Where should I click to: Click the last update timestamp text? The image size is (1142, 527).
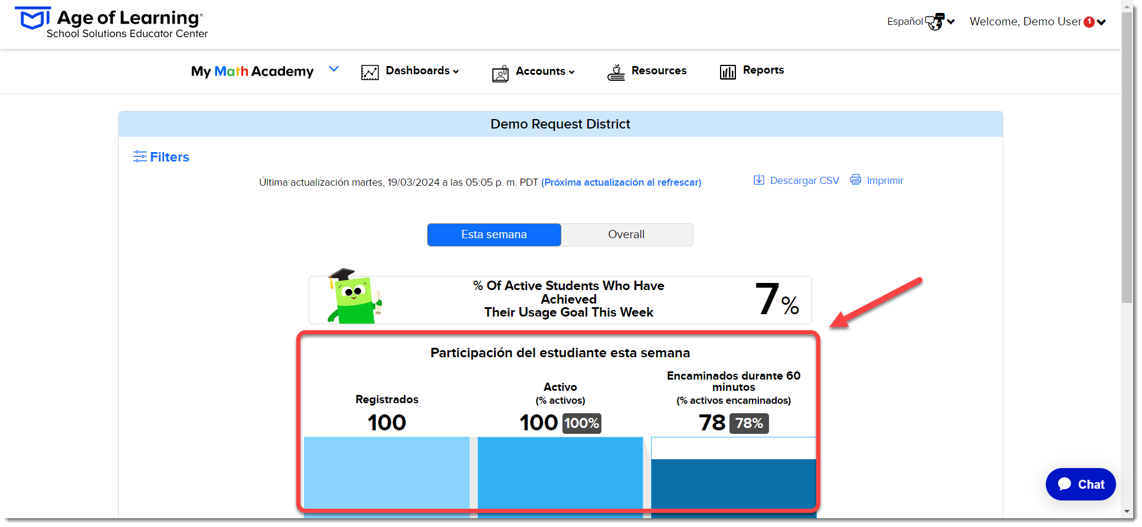398,183
